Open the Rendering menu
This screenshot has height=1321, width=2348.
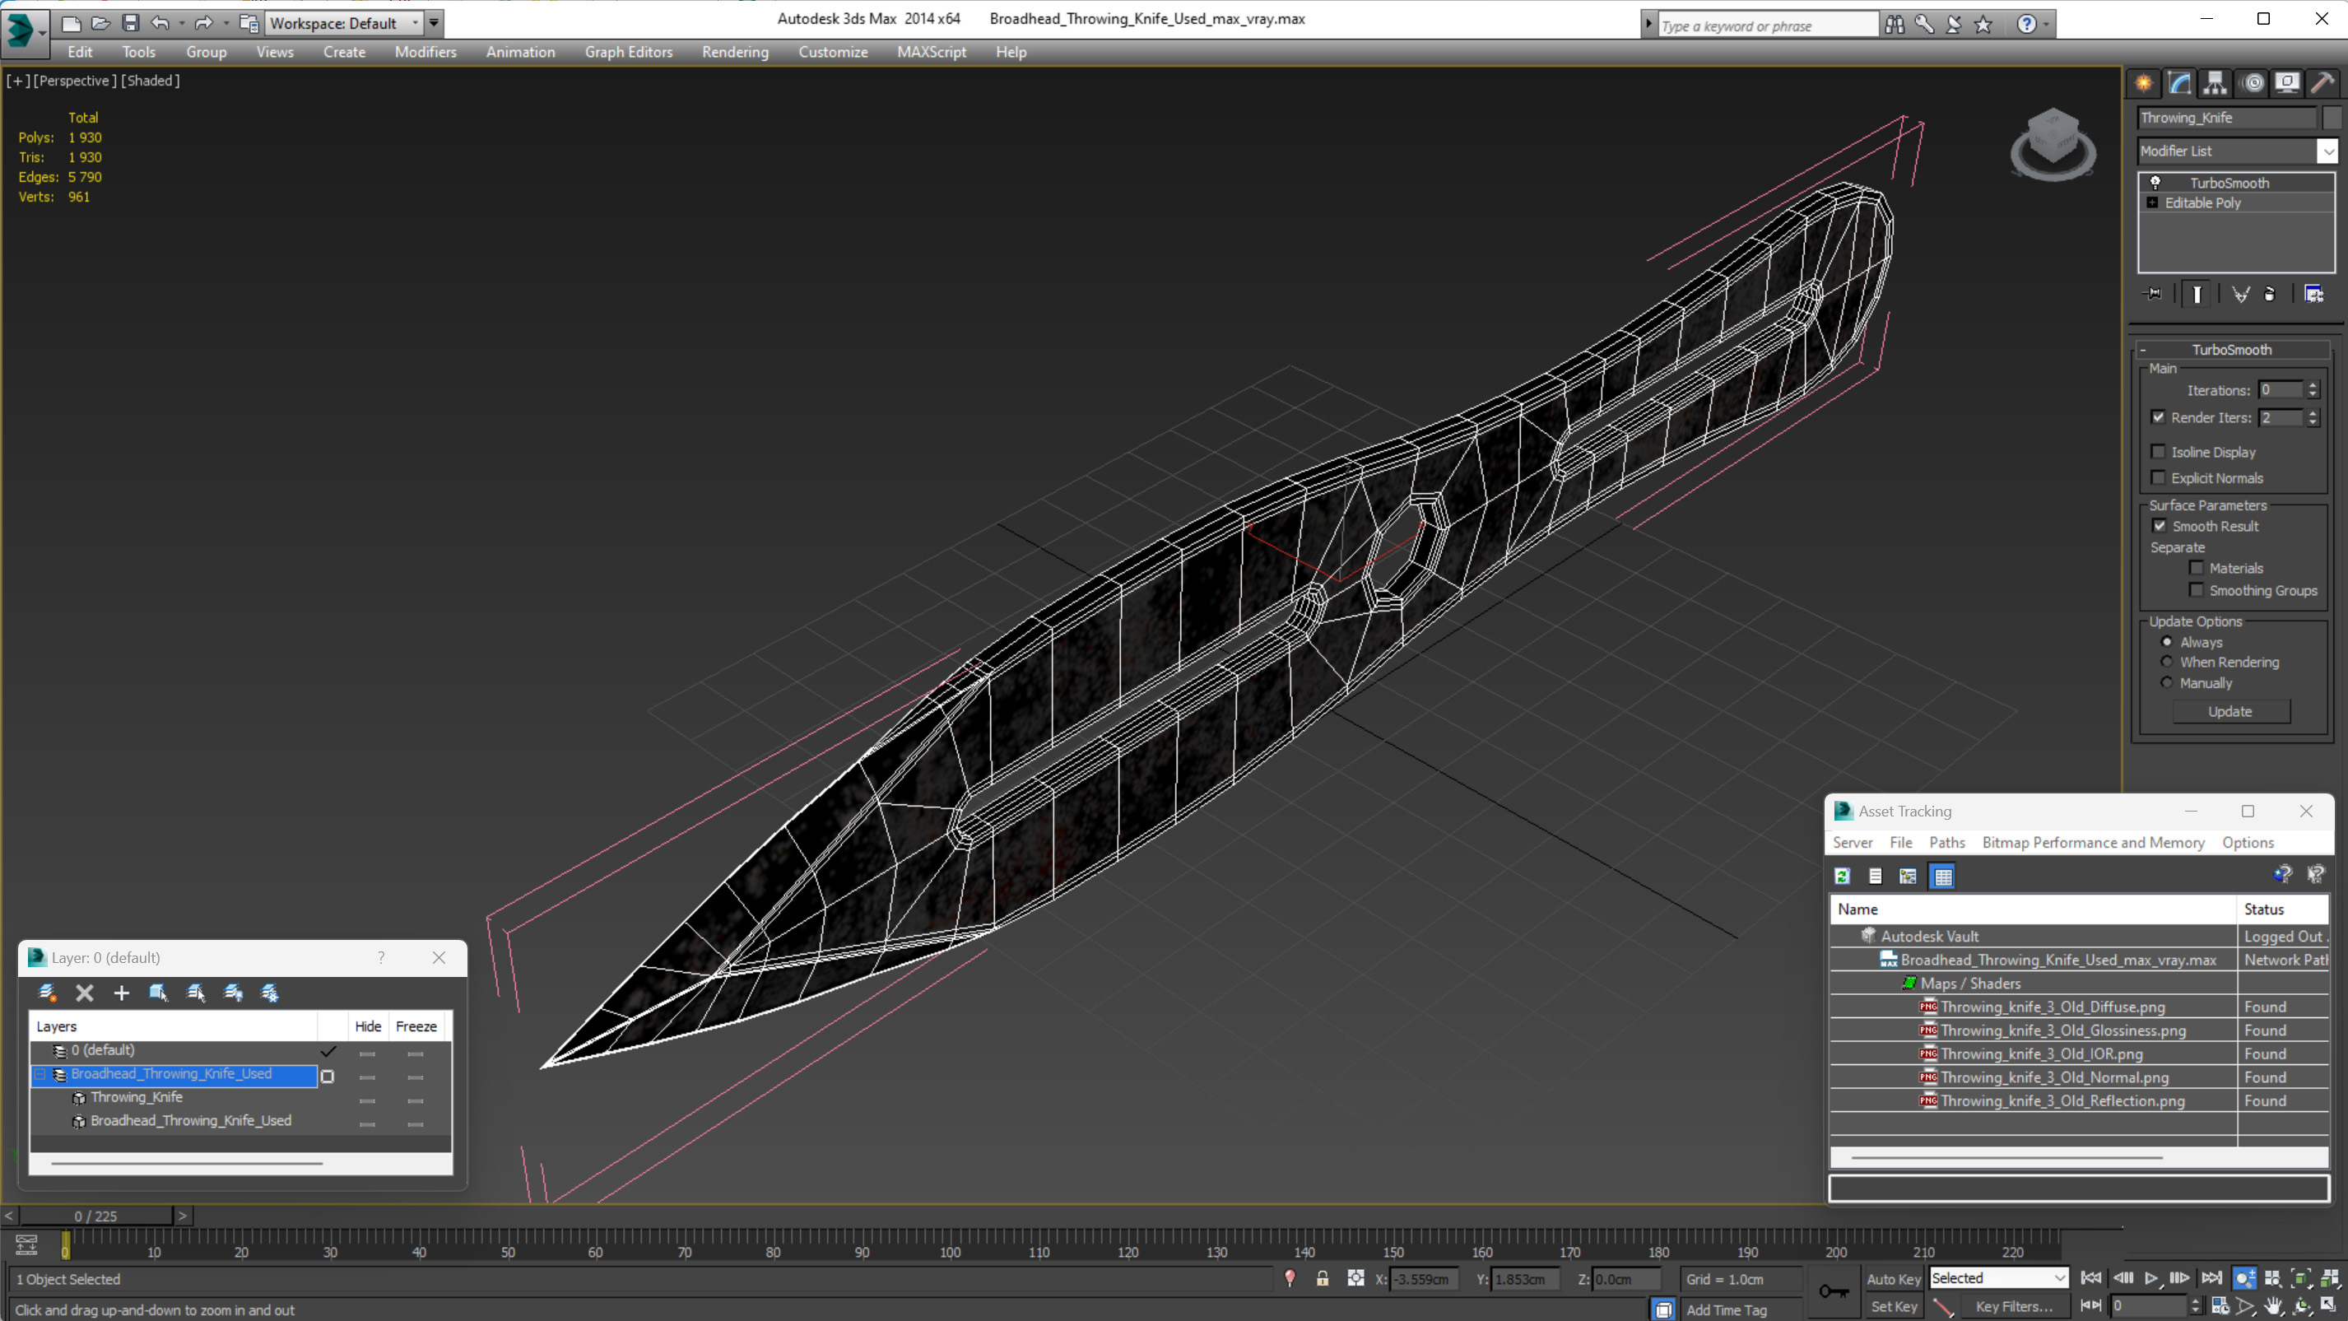coord(735,52)
